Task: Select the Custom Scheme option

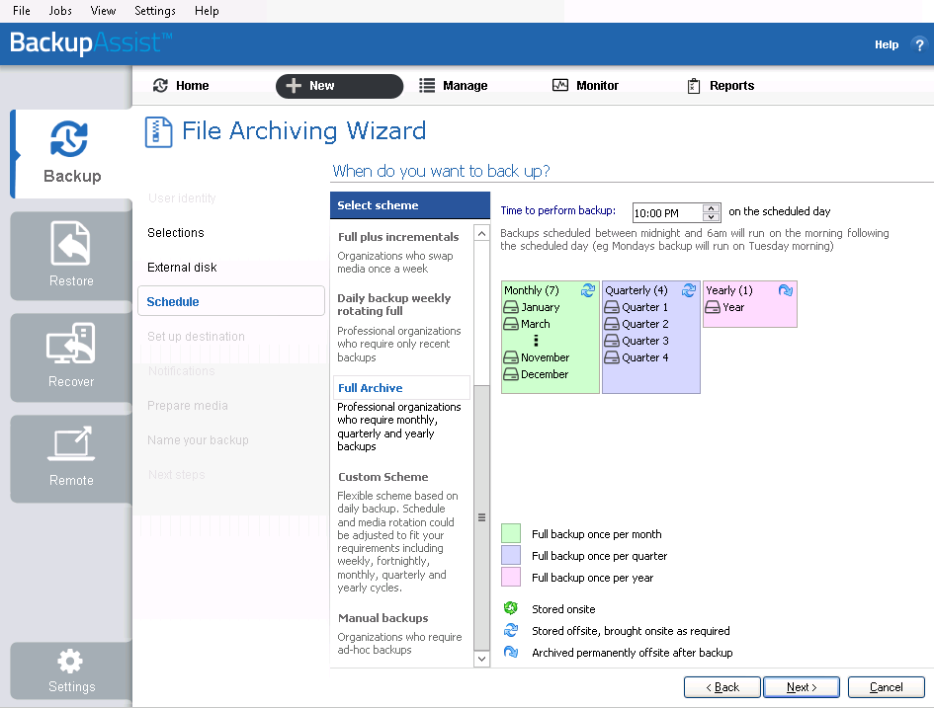Action: (x=383, y=477)
